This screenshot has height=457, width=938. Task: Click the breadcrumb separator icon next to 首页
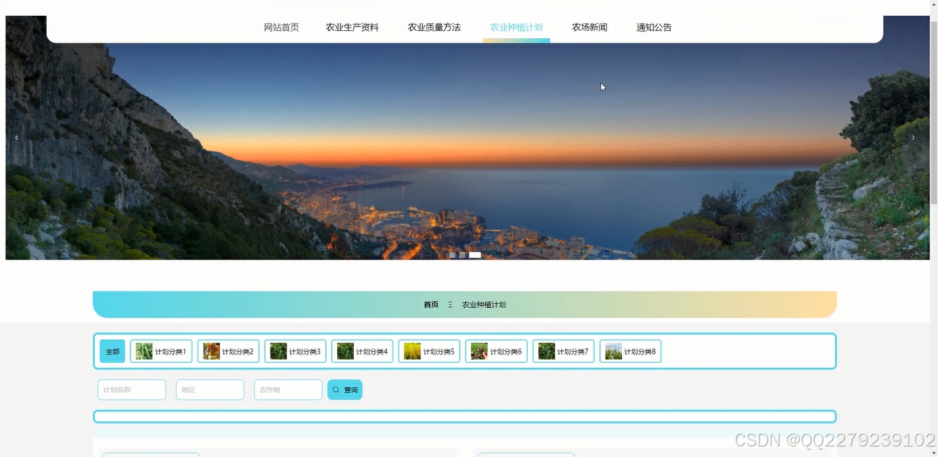tap(449, 304)
